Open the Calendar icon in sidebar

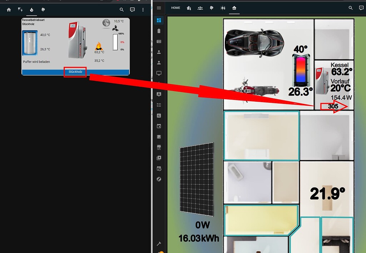coord(159,126)
